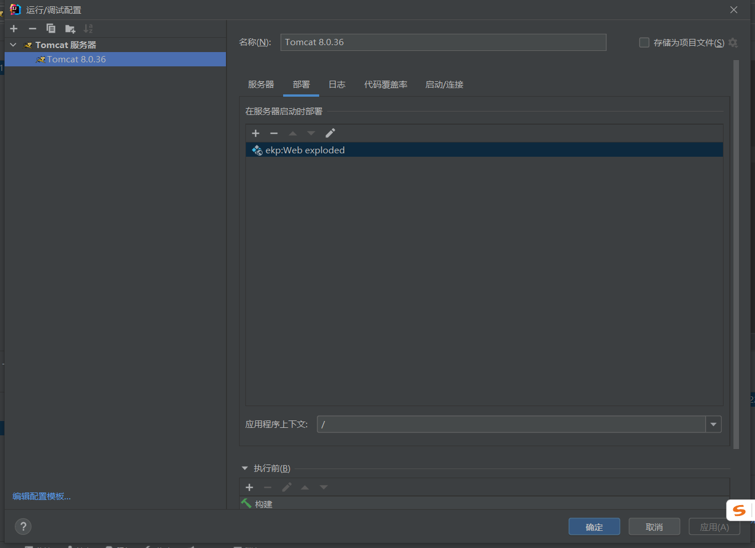Confirm with the 确定 button
This screenshot has width=755, height=548.
tap(594, 527)
